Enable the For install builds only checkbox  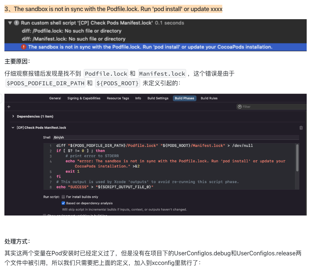[x=63, y=197]
